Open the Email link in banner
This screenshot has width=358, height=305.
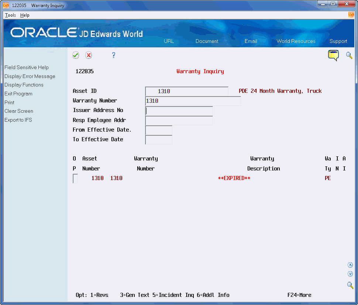coord(251,41)
